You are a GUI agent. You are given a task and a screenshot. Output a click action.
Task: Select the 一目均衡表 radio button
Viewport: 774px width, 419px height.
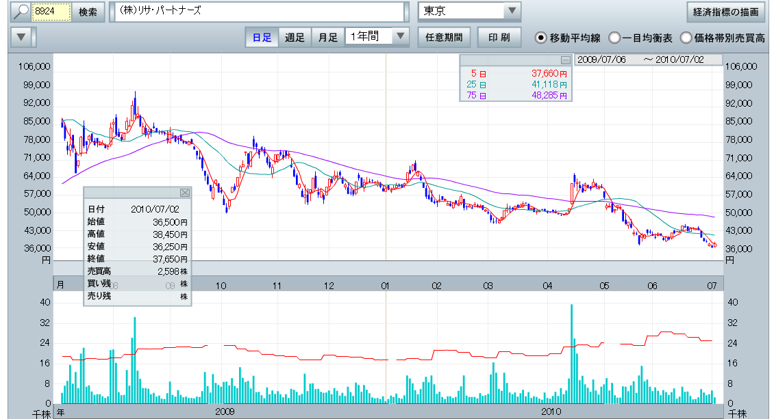pos(614,38)
